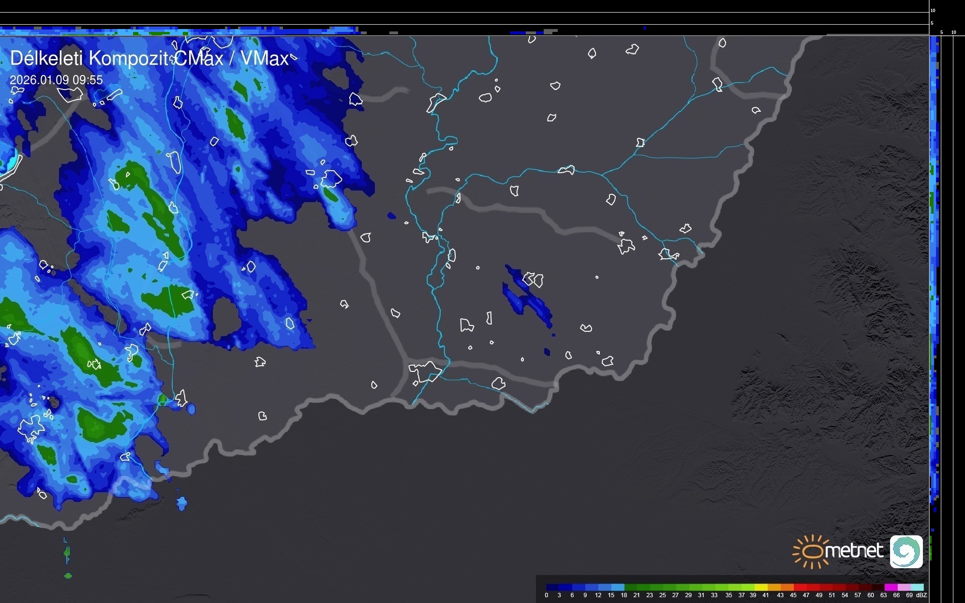965x603 pixels.
Task: Pick the pale pink 66 dBZ swatch
Action: 904,587
